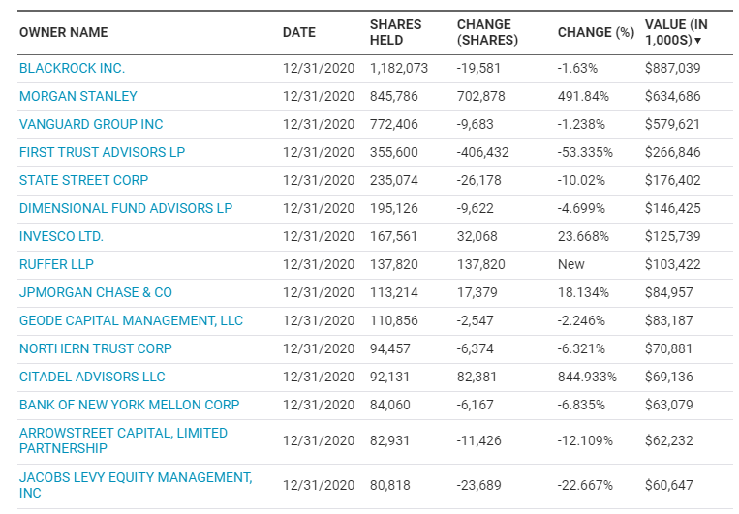Click the Date column header
Image resolution: width=739 pixels, height=514 pixels.
click(x=298, y=32)
